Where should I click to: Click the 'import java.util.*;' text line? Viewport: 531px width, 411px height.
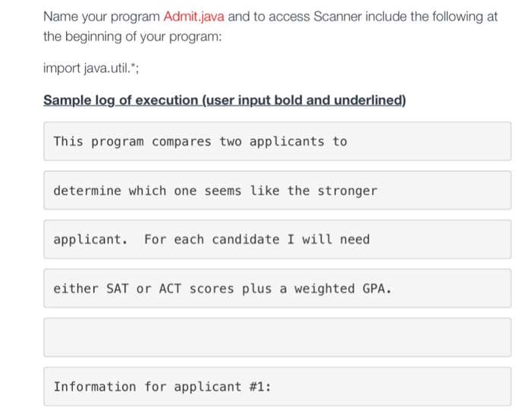91,68
